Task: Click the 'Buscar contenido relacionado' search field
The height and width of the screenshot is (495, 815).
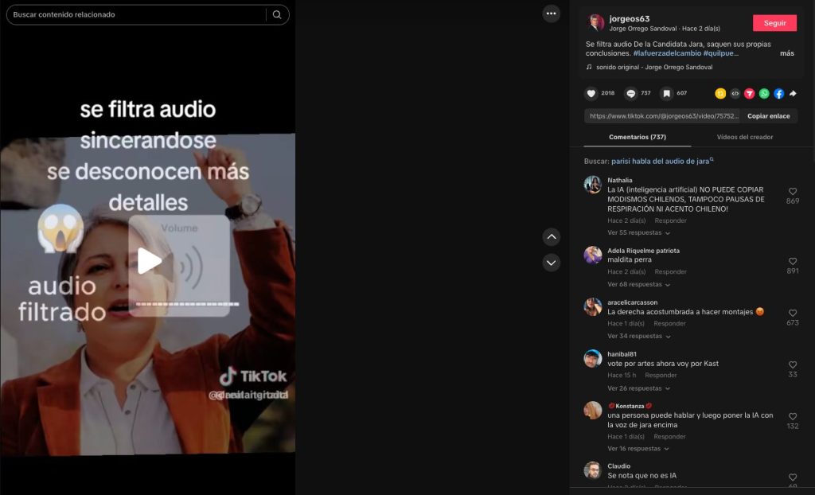Action: pos(135,14)
